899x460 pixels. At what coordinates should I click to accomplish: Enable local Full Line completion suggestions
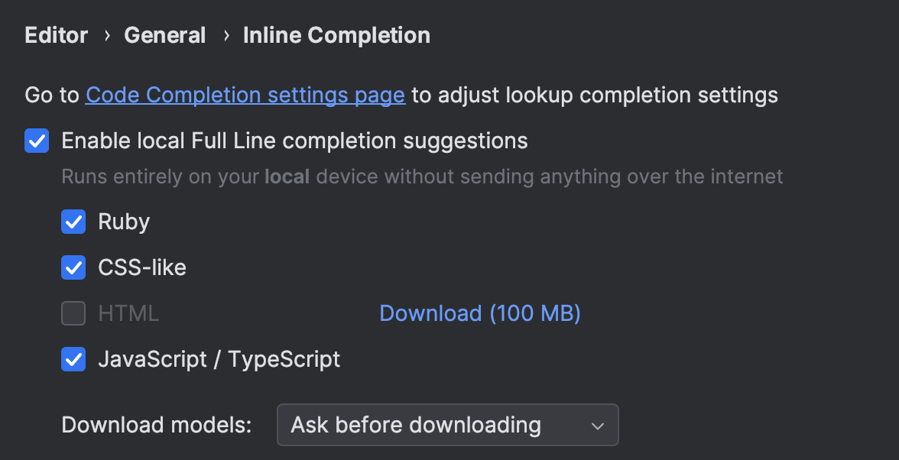click(37, 141)
